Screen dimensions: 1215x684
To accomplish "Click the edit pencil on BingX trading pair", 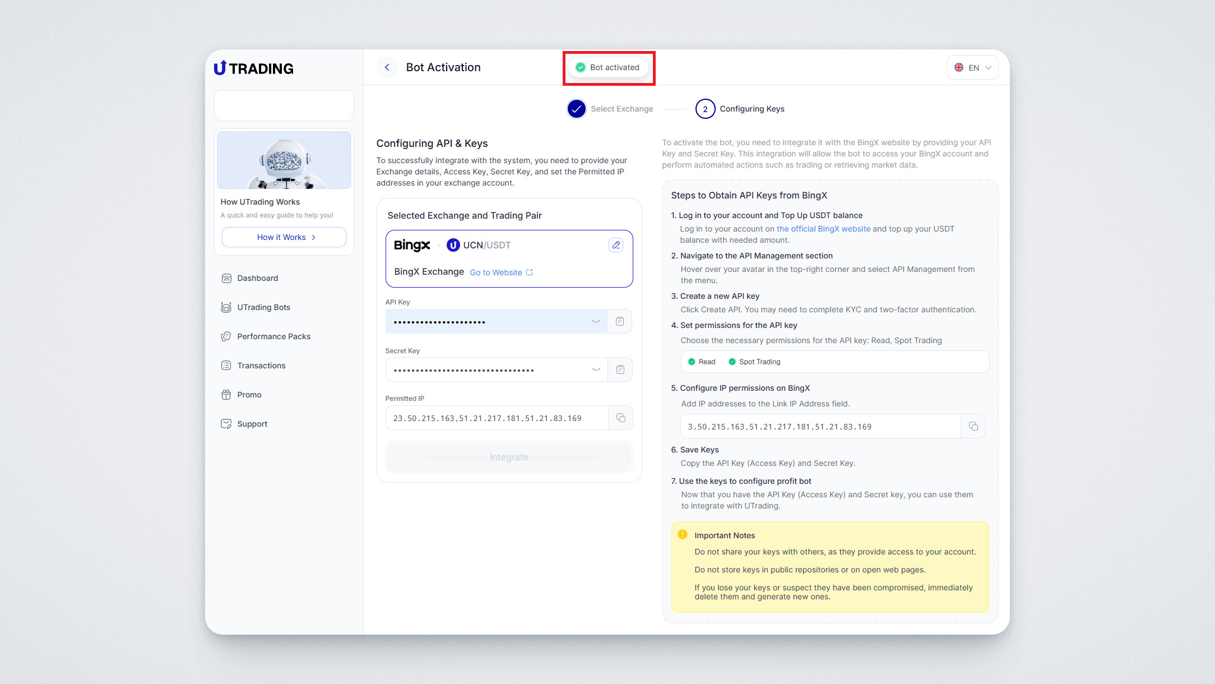I will (615, 245).
